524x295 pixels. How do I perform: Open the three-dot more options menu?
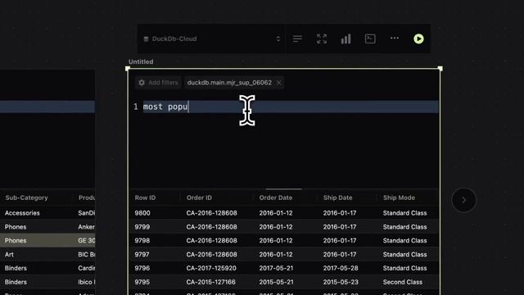point(395,39)
